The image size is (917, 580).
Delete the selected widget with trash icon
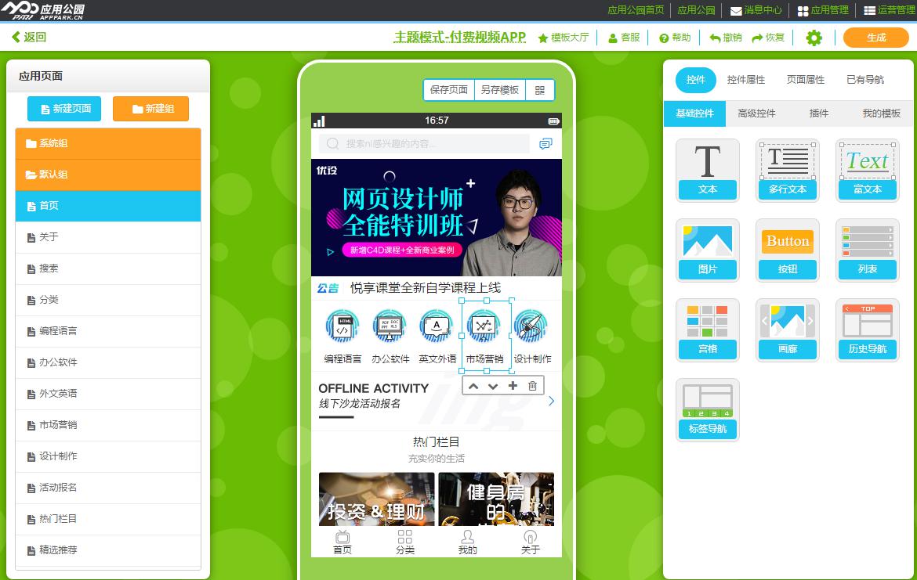click(532, 385)
